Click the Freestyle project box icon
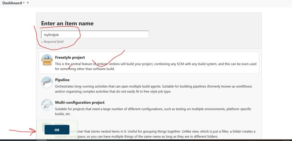The width and height of the screenshot is (292, 141). 47,60
